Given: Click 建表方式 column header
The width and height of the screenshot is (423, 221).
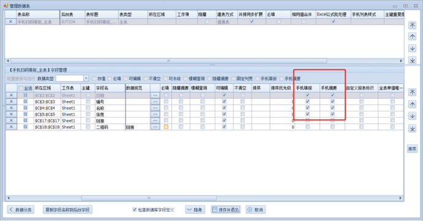Looking at the screenshot, I should [x=227, y=15].
